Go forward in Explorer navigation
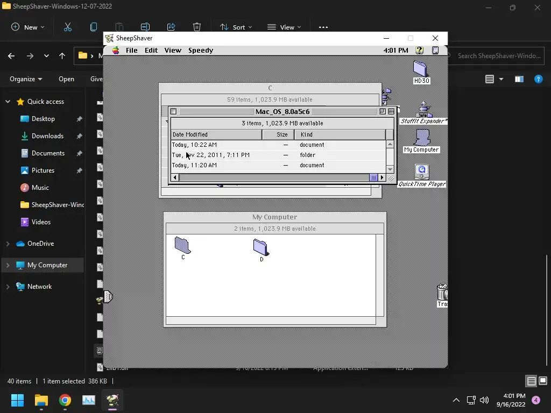Viewport: 551px width, 413px height. [x=30, y=56]
